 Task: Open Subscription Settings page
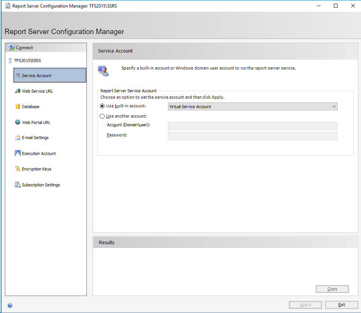coord(40,184)
